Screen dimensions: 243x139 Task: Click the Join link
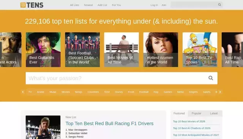point(164,5)
